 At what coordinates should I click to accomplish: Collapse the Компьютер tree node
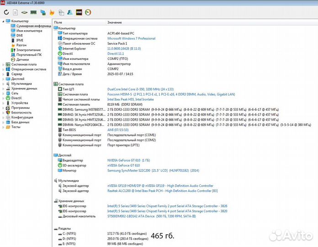[x=3, y=21]
